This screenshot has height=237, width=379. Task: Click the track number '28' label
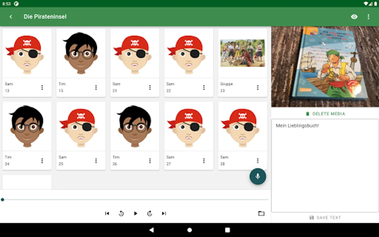point(223,164)
